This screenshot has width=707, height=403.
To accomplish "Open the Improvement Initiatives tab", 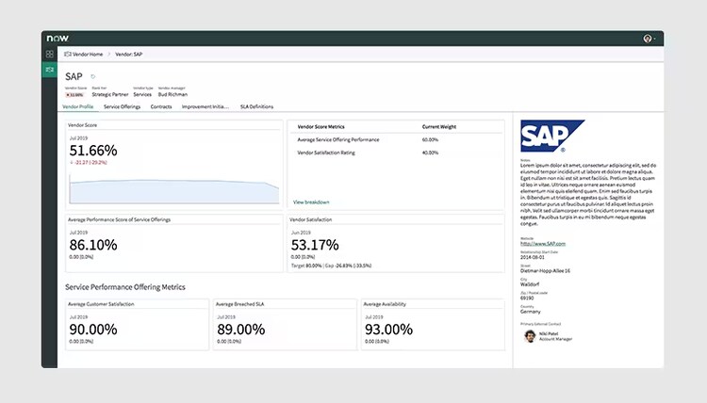I will [x=206, y=106].
